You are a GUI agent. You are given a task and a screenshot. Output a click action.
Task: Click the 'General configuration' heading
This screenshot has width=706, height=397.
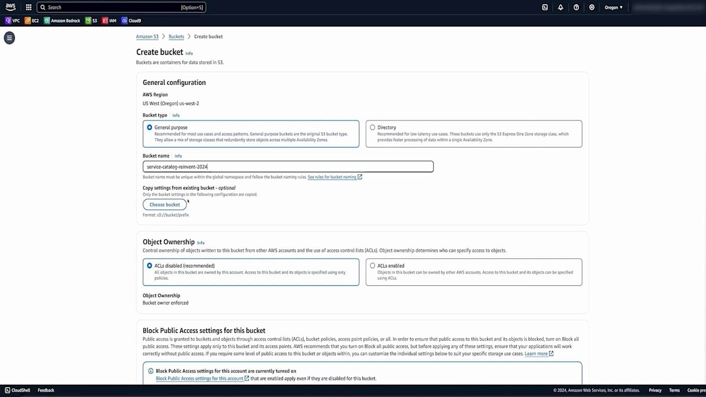(174, 82)
